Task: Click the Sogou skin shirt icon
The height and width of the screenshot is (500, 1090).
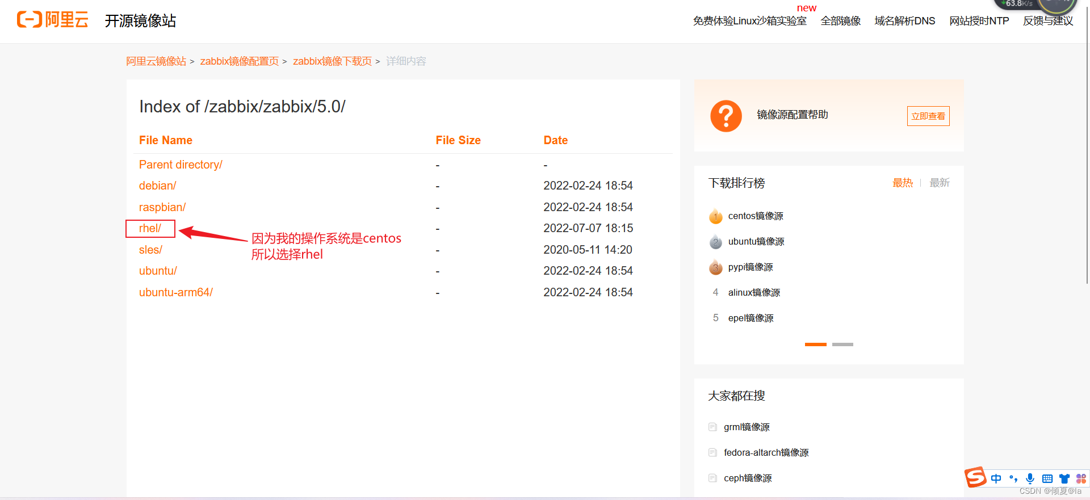Action: point(1064,478)
